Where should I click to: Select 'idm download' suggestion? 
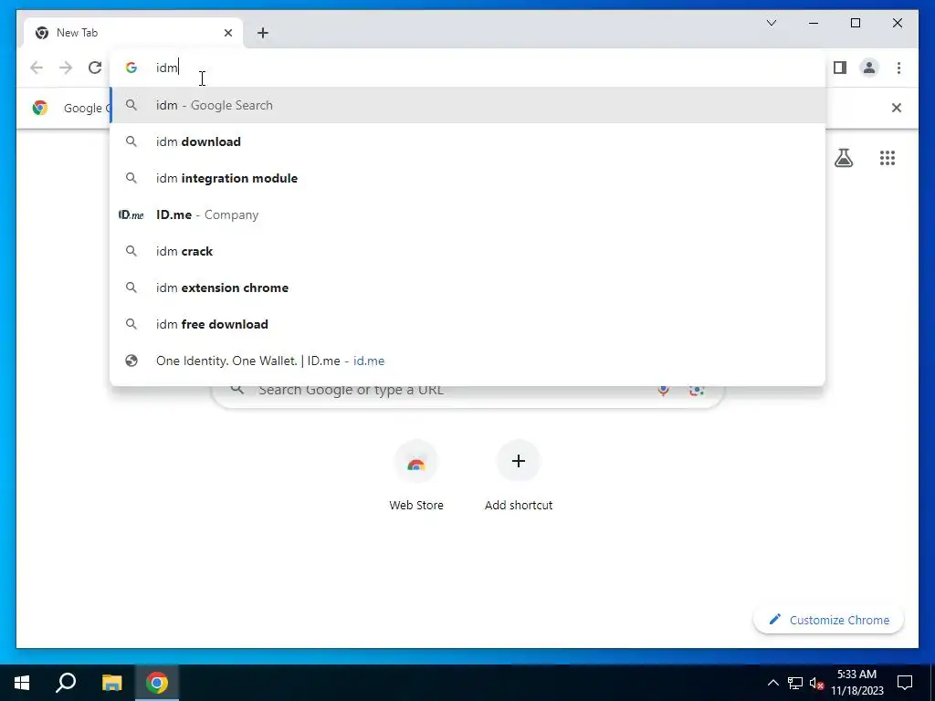point(468,141)
